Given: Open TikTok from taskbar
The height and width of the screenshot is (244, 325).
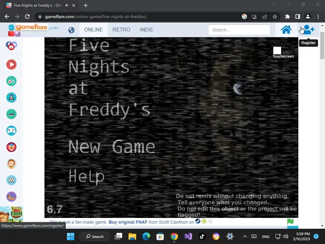Looking at the screenshot, I should [x=202, y=236].
